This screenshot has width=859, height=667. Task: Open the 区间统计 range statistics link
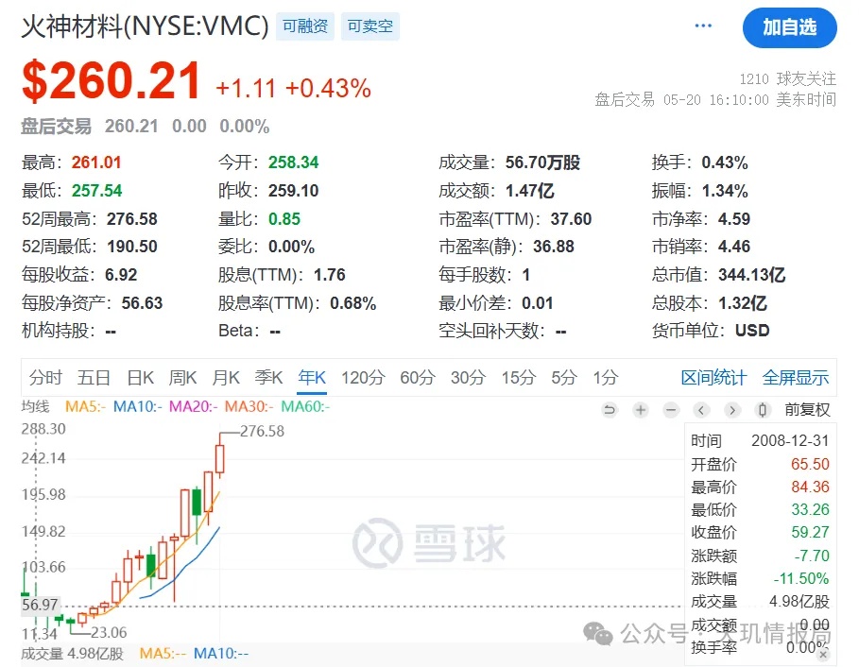[713, 377]
